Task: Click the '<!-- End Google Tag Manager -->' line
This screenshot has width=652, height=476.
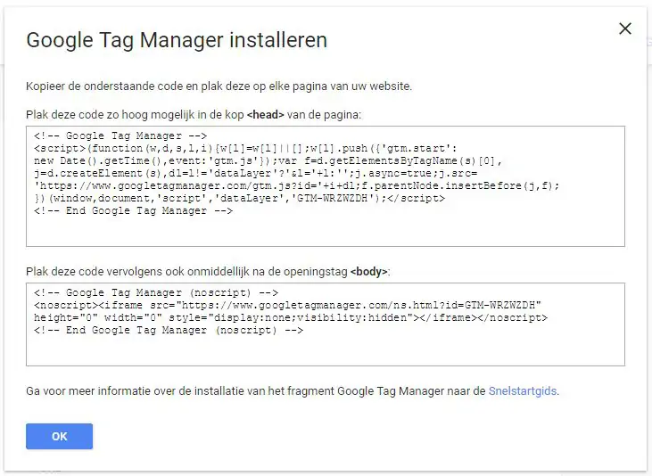Action: coord(134,210)
